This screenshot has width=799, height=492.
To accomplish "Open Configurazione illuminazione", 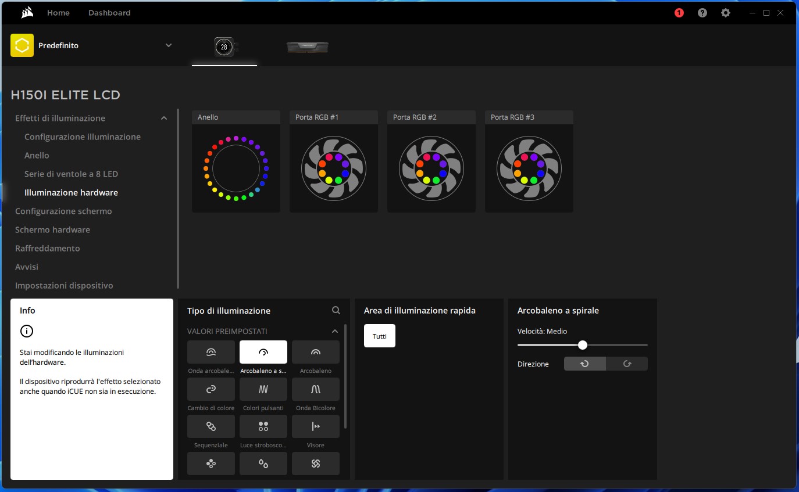I will click(83, 137).
